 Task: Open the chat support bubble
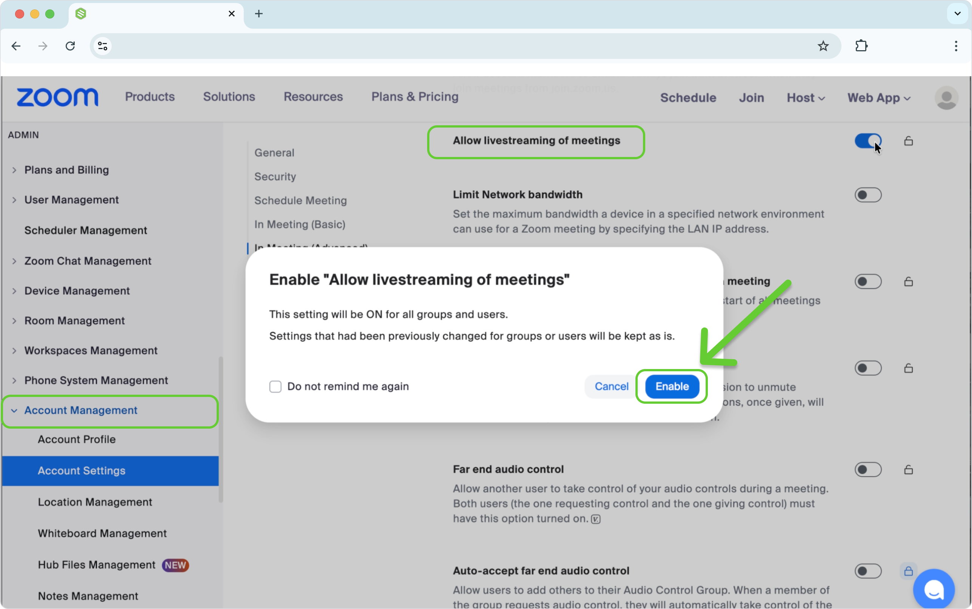(934, 589)
